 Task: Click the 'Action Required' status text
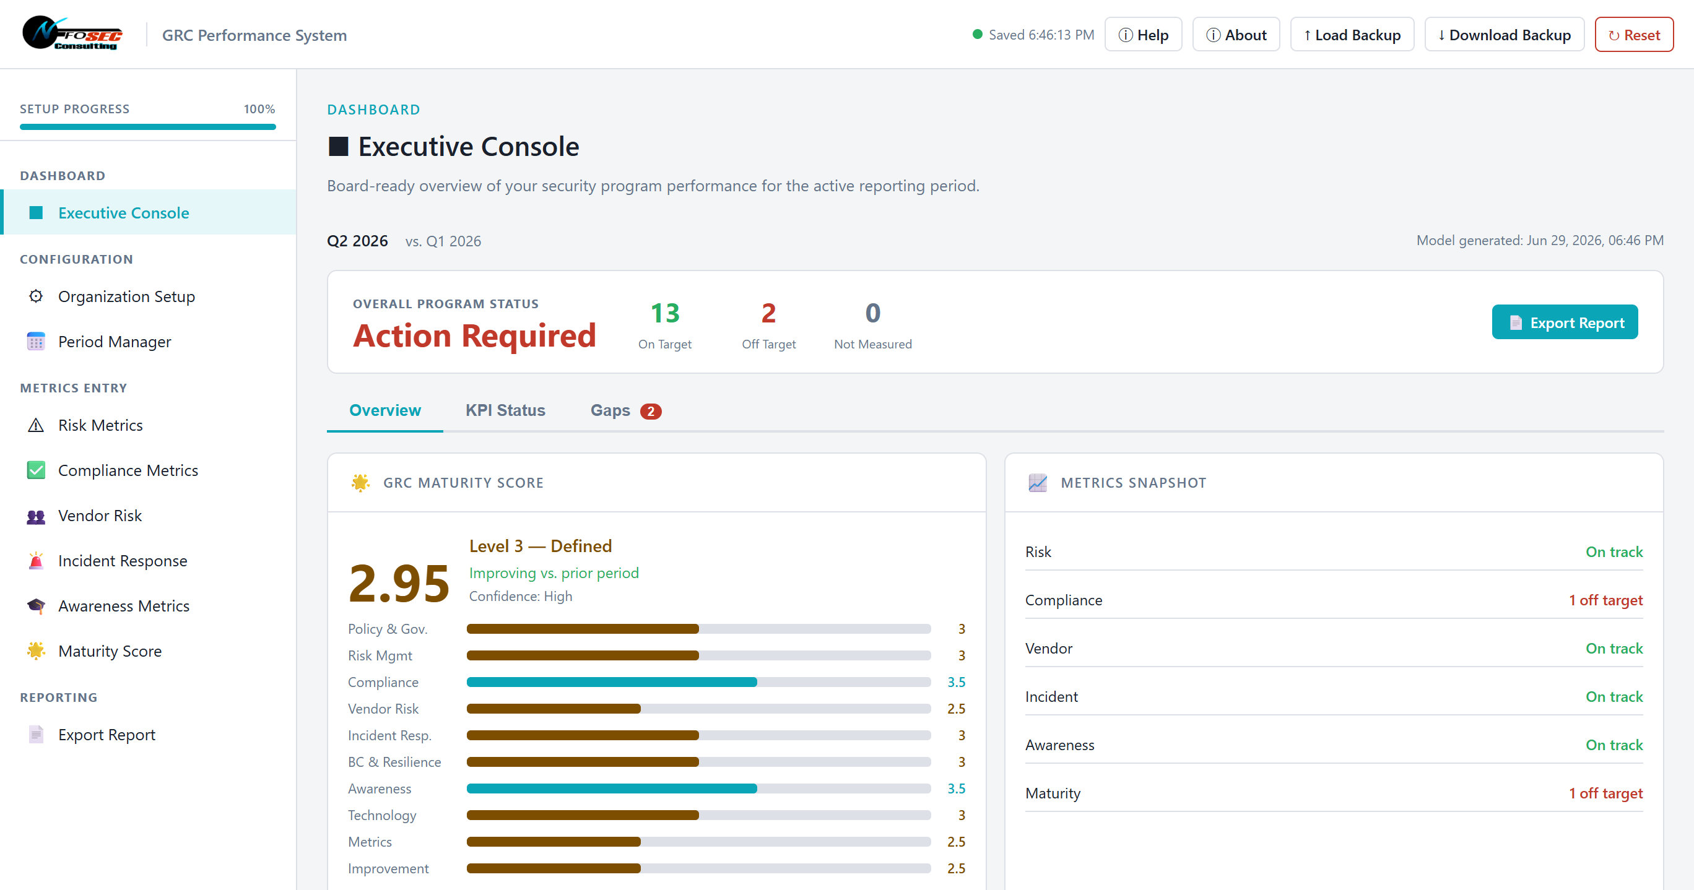[x=474, y=335]
